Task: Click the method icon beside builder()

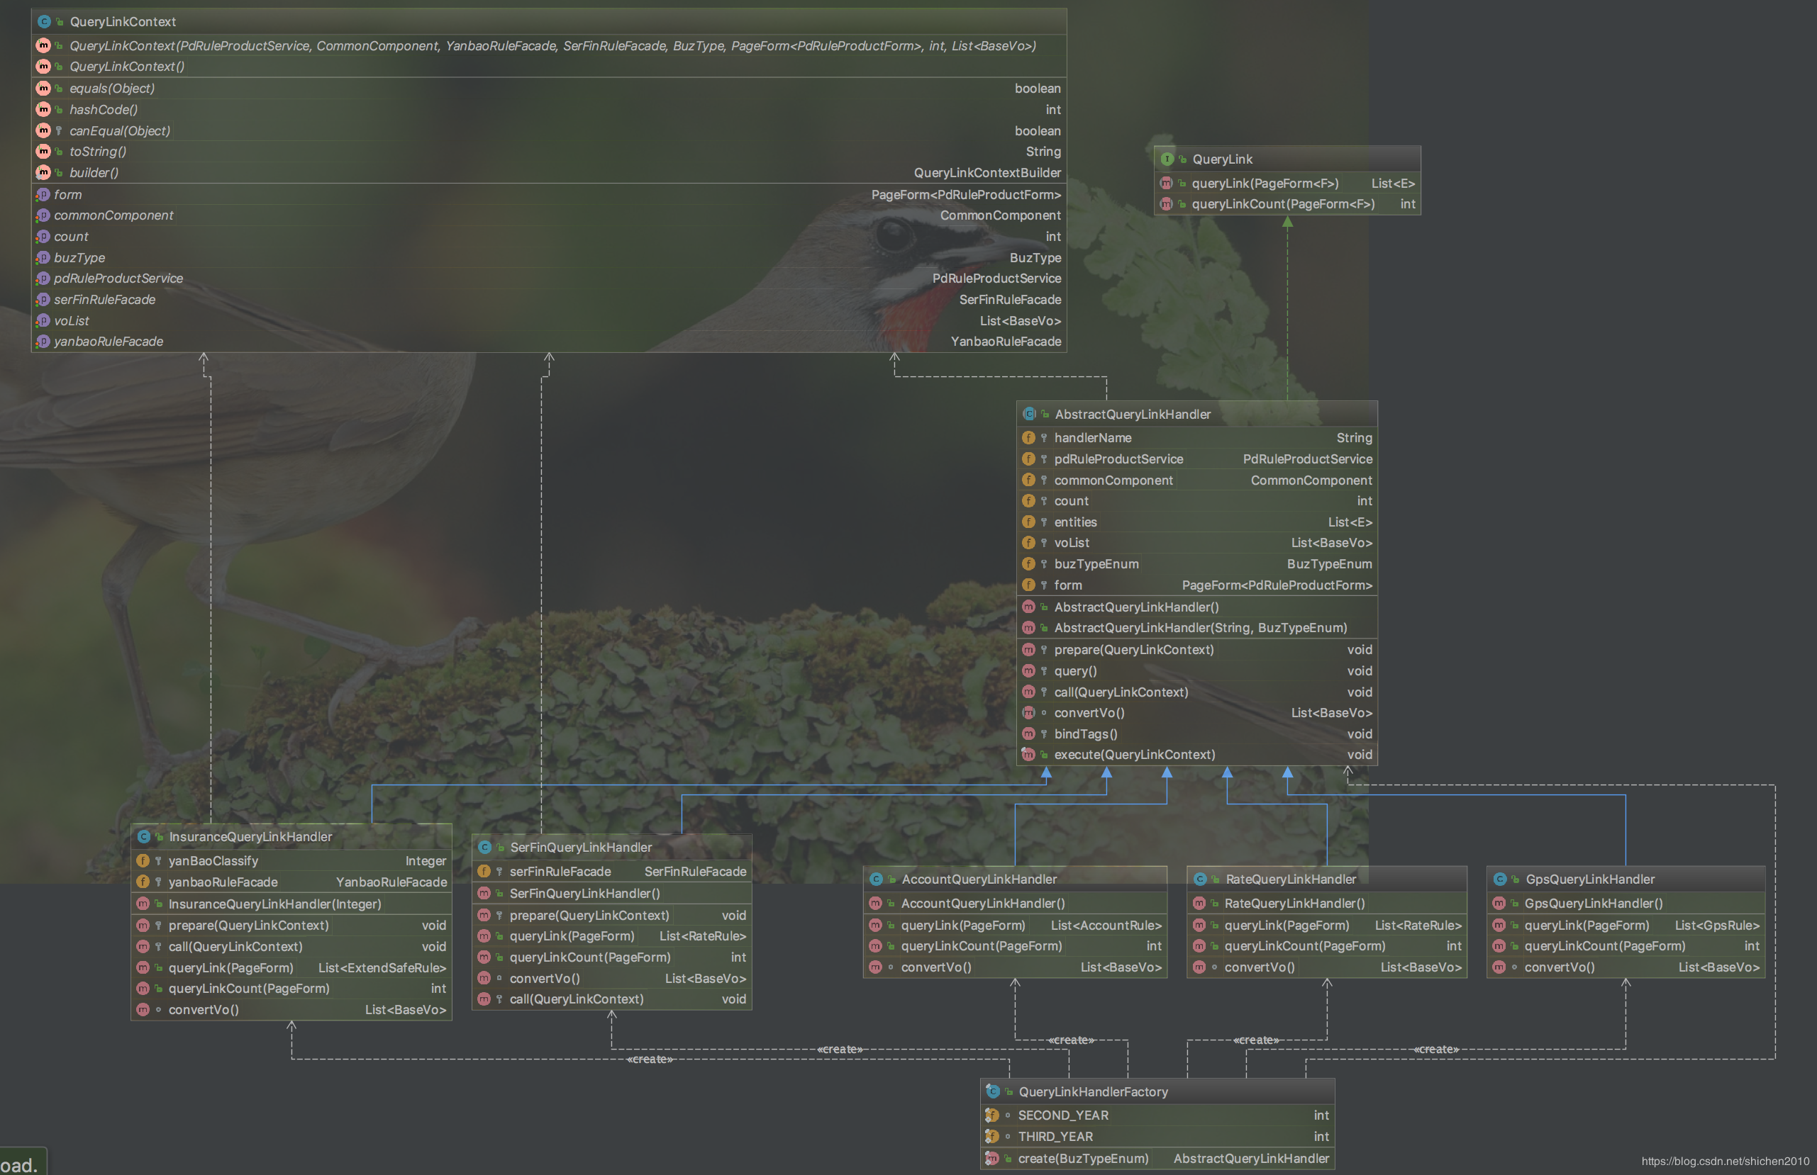Action: [x=43, y=172]
